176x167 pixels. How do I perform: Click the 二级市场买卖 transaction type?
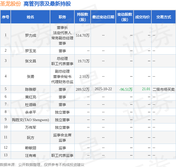point(164,89)
